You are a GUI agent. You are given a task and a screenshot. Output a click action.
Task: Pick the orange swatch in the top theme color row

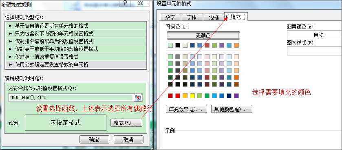pyautogui.click(x=236, y=45)
